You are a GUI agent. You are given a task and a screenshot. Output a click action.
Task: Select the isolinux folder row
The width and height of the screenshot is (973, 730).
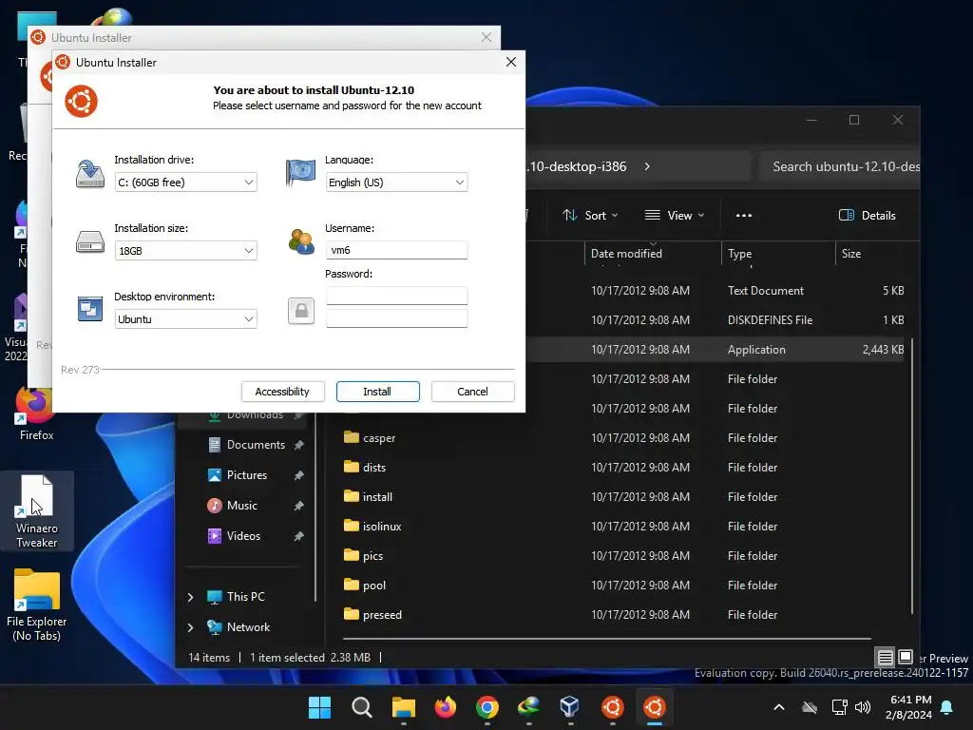pyautogui.click(x=623, y=526)
